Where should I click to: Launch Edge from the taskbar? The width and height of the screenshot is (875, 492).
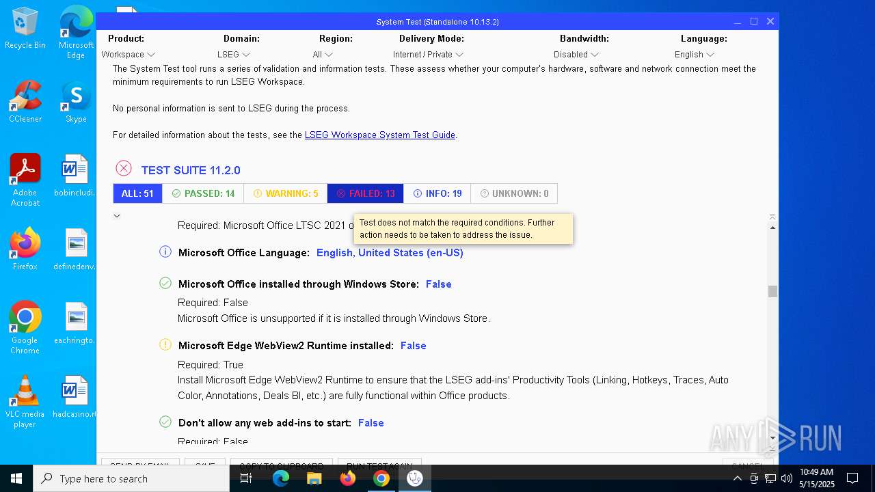click(281, 478)
